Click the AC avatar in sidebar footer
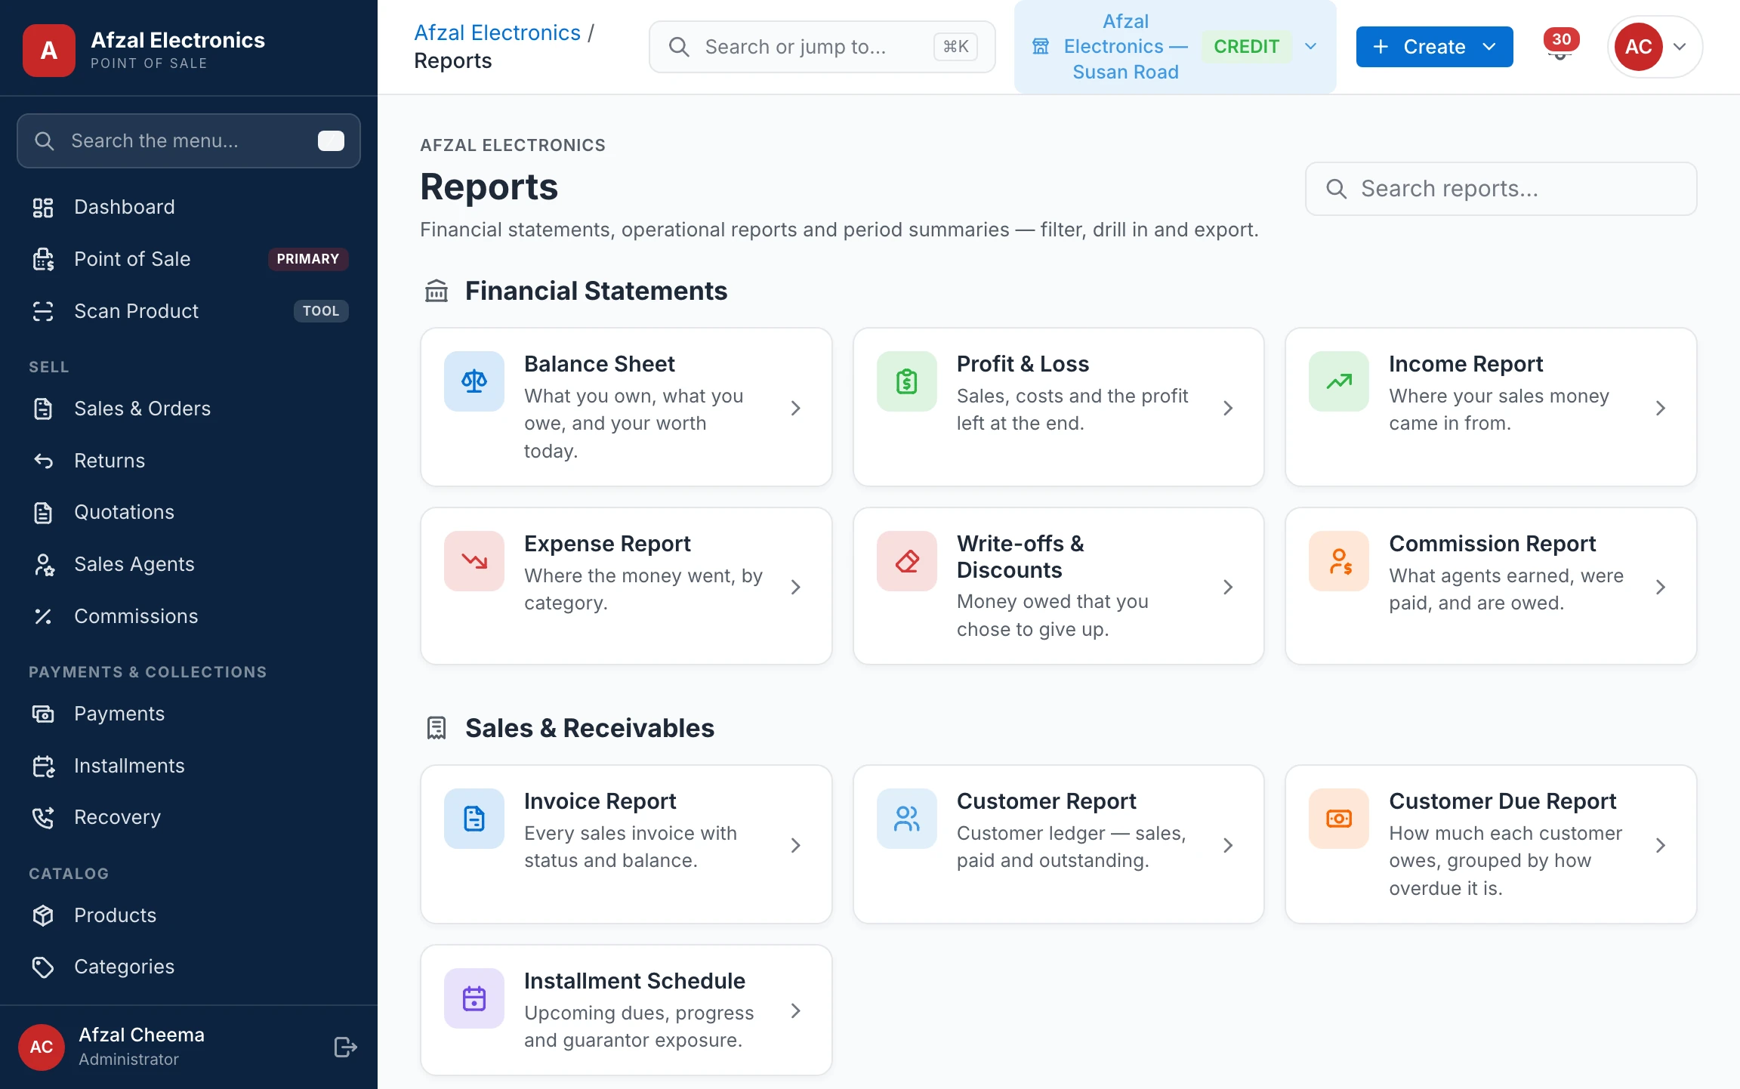1740x1089 pixels. [42, 1047]
